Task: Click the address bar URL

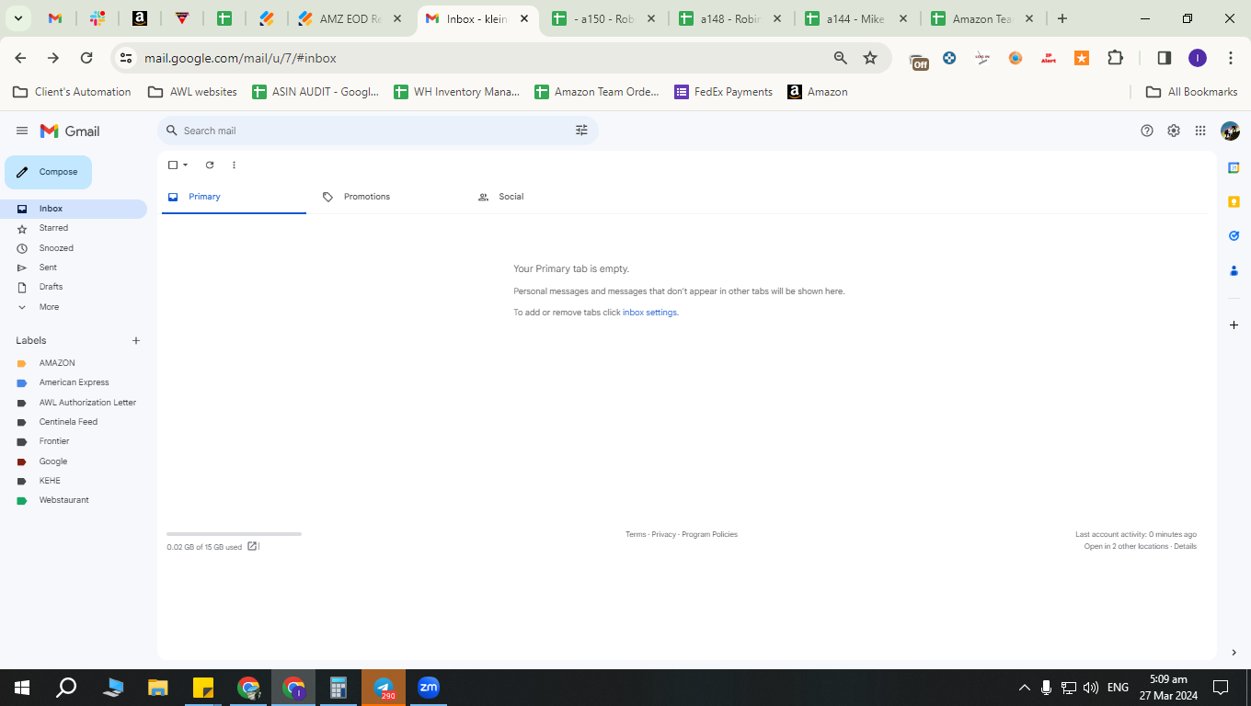Action: point(240,58)
